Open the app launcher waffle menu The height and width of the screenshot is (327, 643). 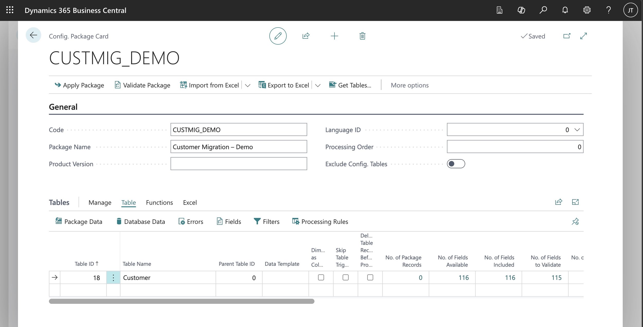pos(10,10)
